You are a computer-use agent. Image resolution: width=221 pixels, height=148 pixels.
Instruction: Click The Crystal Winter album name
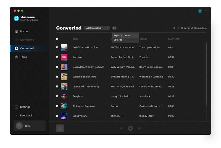(x=150, y=47)
